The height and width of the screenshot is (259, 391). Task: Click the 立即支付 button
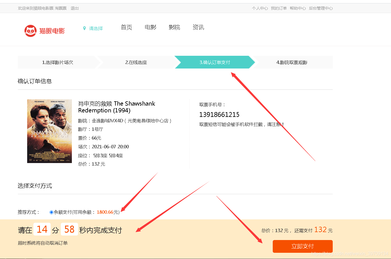coord(303,246)
